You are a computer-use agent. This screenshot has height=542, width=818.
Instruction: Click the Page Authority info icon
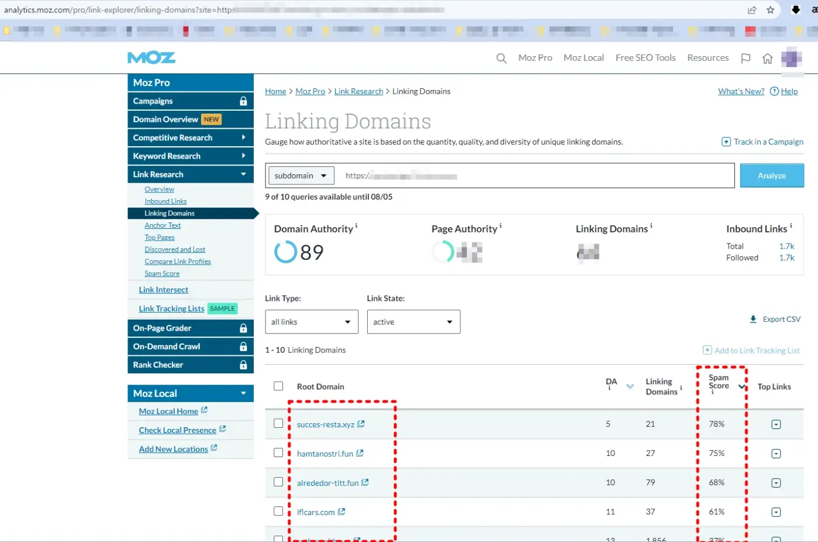[501, 225]
